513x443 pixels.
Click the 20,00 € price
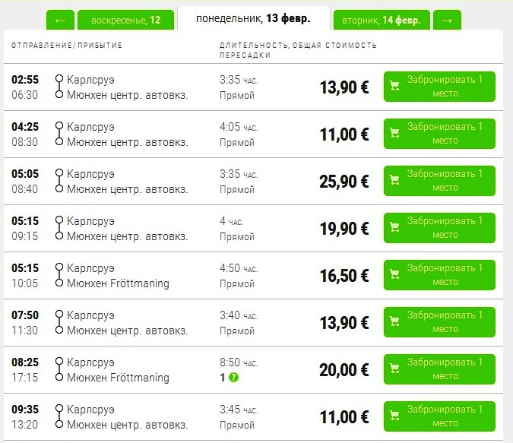coord(344,370)
